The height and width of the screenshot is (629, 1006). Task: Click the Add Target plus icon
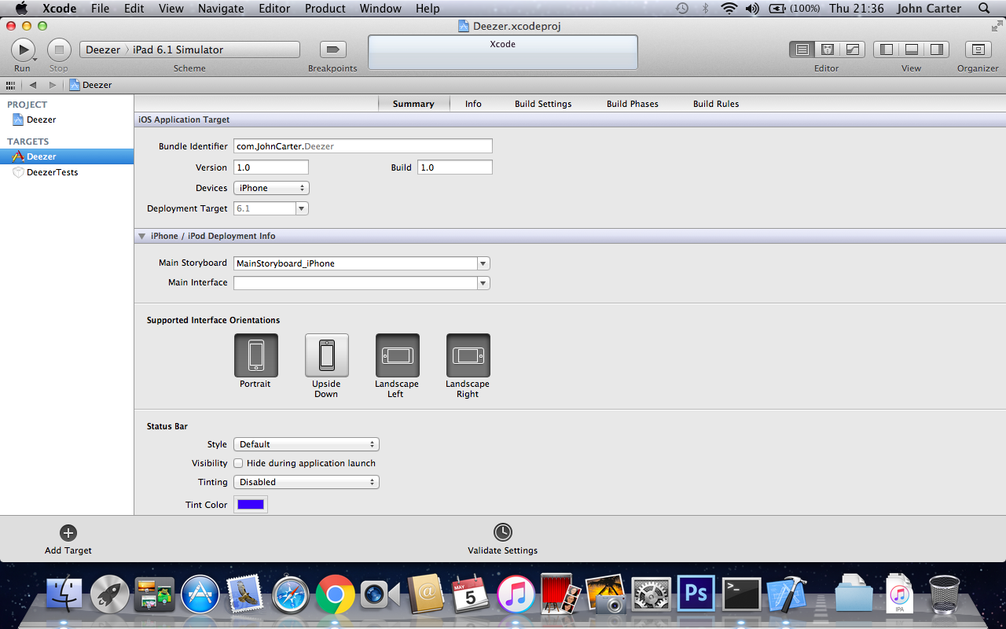pos(68,532)
